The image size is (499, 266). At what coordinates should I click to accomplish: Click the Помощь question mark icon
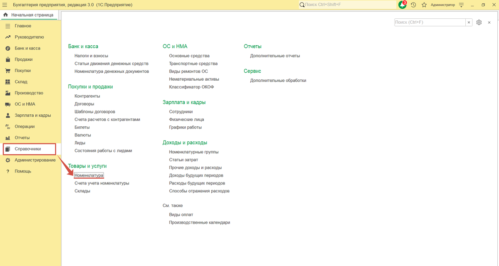click(x=7, y=171)
